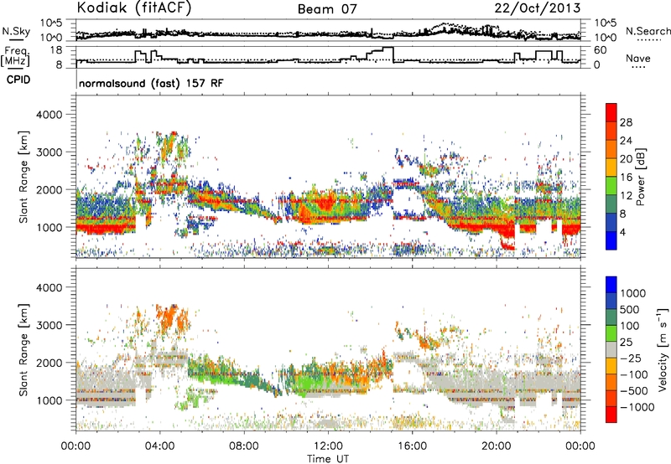The width and height of the screenshot is (671, 464).
Task: Click the "Time UT" axis title
Action: tap(328, 459)
